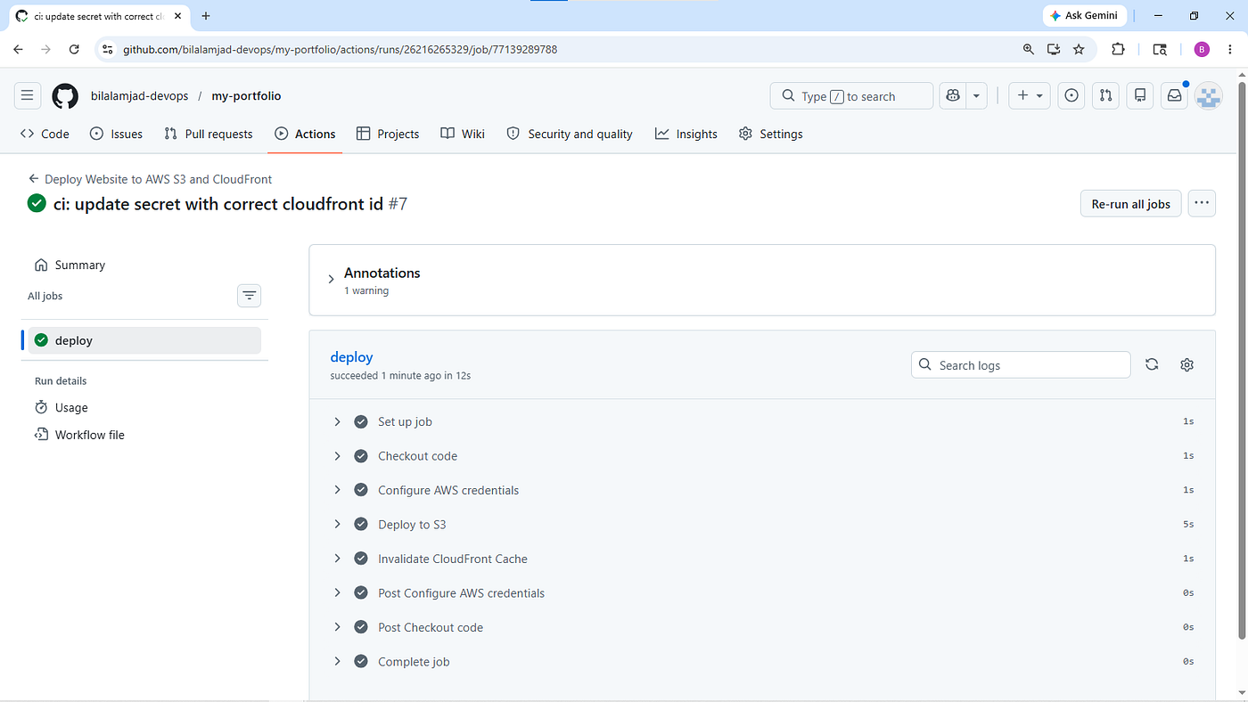The width and height of the screenshot is (1248, 702).
Task: Open the repository Settings tab
Action: (771, 134)
